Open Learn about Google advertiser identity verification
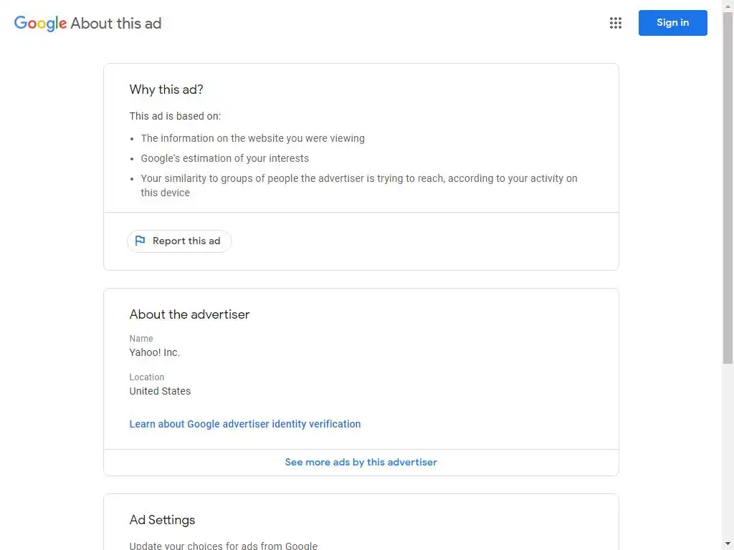The height and width of the screenshot is (550, 734). pyautogui.click(x=245, y=424)
